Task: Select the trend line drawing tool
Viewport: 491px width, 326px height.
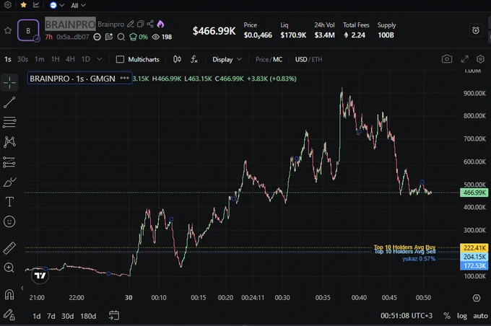Action: pos(9,102)
